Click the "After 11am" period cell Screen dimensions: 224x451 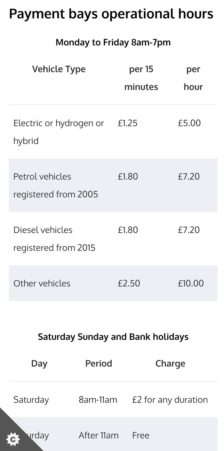tap(99, 435)
